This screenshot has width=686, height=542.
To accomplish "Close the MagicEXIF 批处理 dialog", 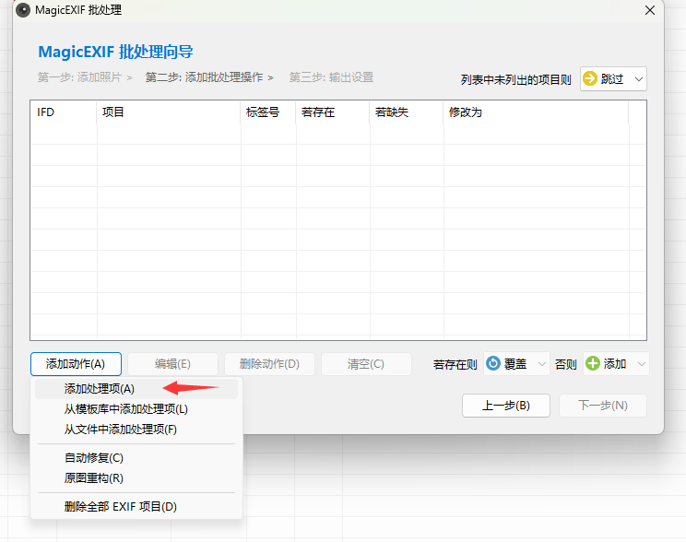I will pos(650,10).
